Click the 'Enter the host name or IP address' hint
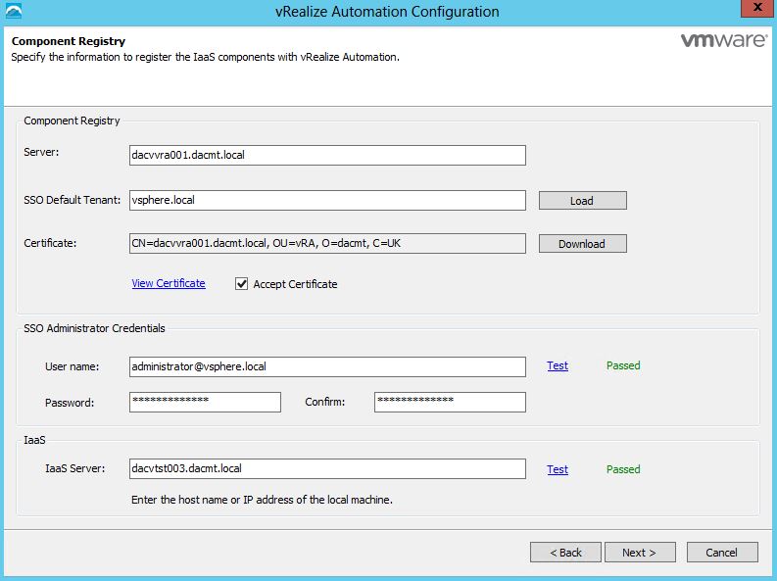The height and width of the screenshot is (581, 777). [262, 500]
